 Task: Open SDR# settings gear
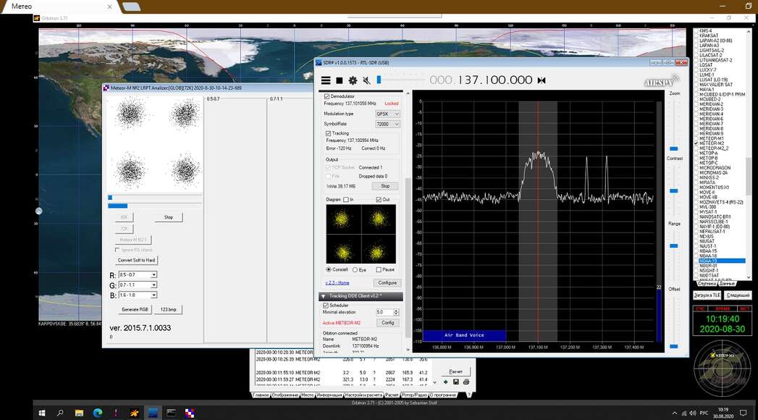pos(353,80)
